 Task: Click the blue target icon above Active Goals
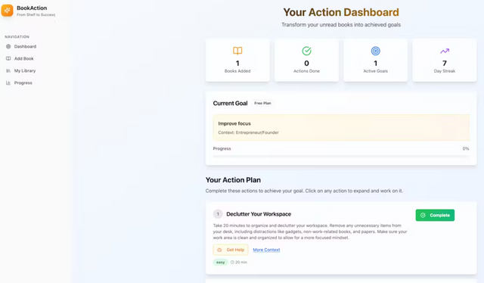click(376, 51)
